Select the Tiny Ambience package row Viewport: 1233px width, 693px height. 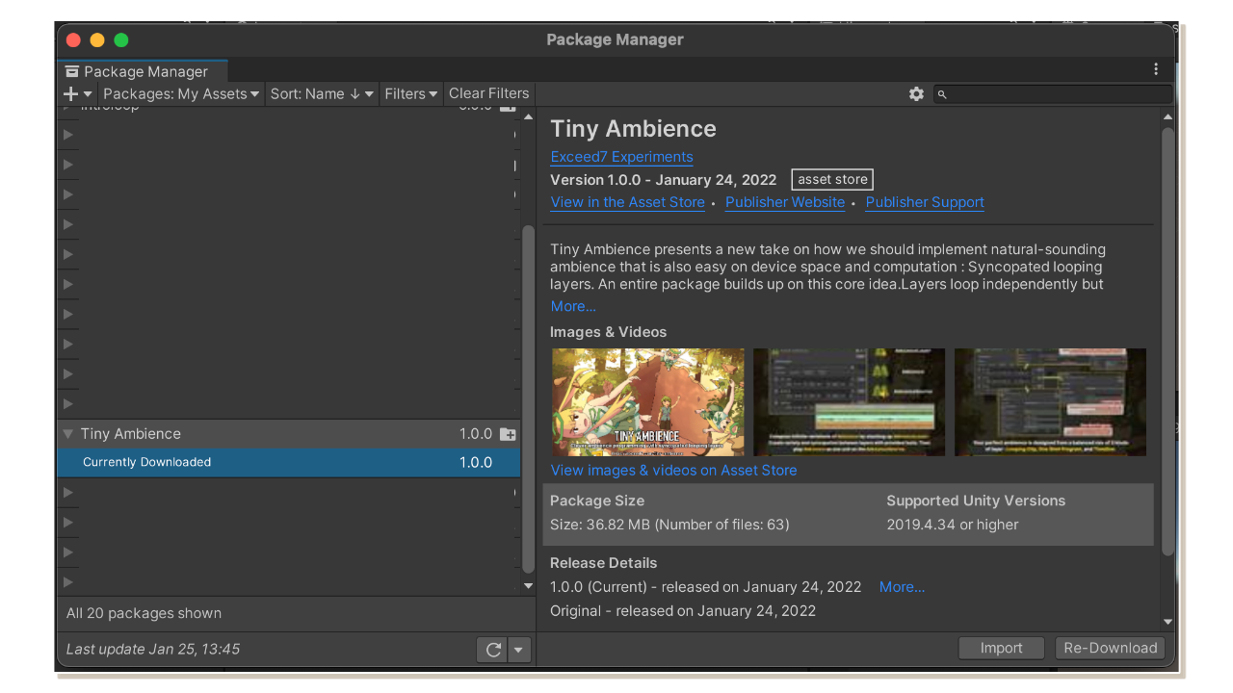(288, 434)
